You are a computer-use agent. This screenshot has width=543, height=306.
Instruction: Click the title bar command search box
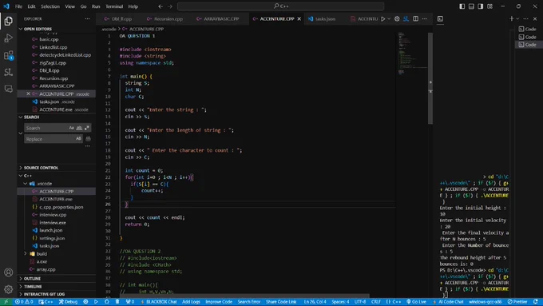pos(281,6)
